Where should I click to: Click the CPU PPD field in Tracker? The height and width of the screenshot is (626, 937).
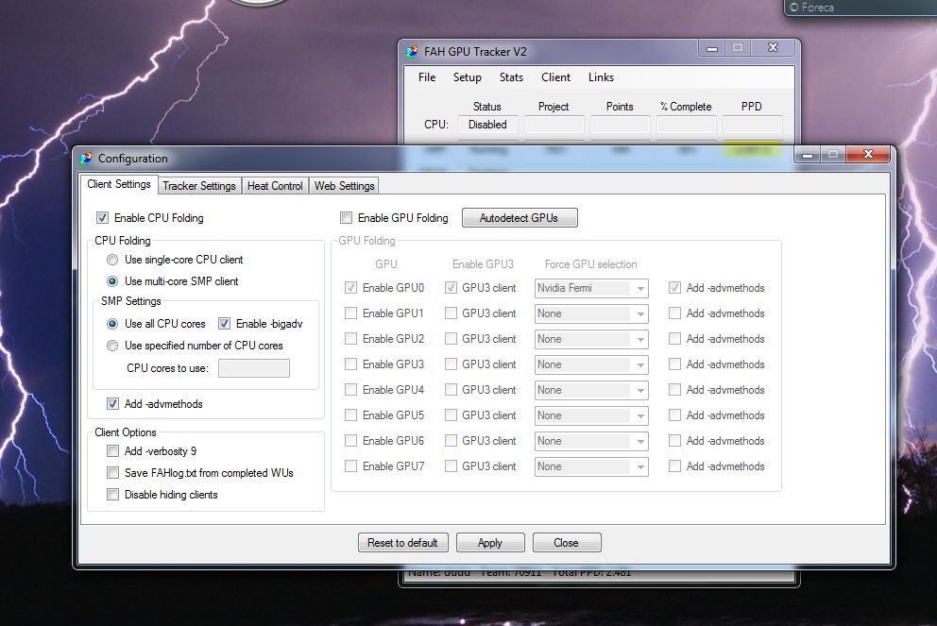pos(753,125)
